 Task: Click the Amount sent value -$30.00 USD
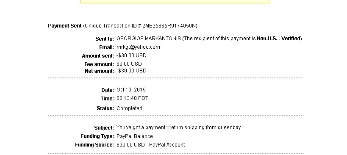click(x=131, y=55)
